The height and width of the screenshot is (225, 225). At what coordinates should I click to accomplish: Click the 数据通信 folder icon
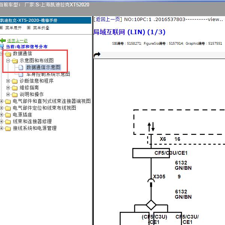[x=8, y=54]
